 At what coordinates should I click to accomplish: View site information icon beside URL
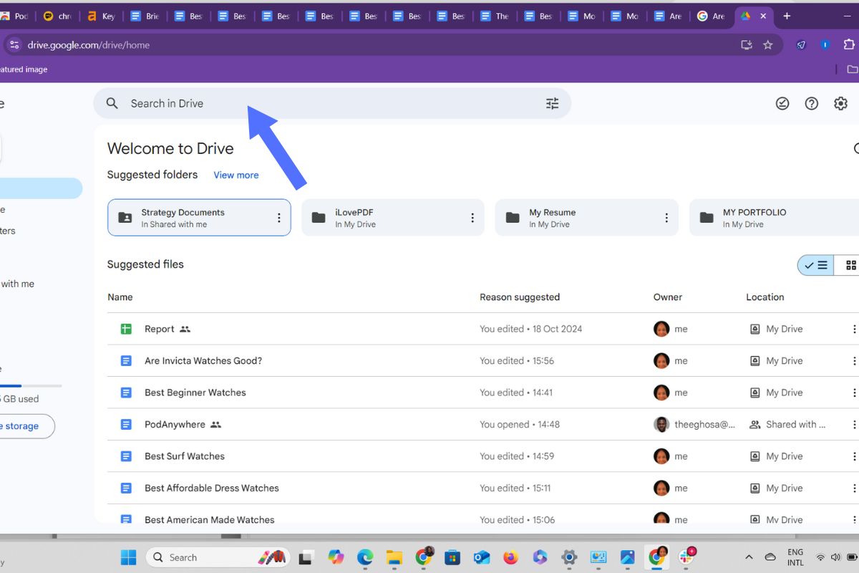[x=14, y=44]
